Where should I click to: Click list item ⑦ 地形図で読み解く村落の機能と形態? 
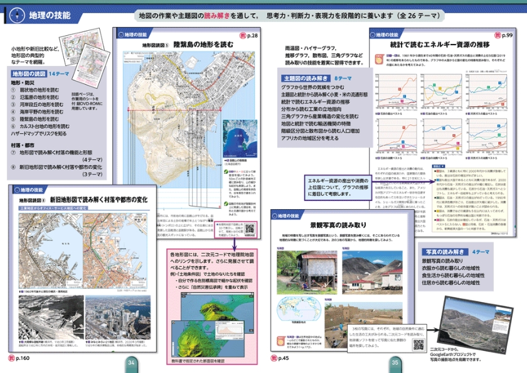tap(51, 153)
